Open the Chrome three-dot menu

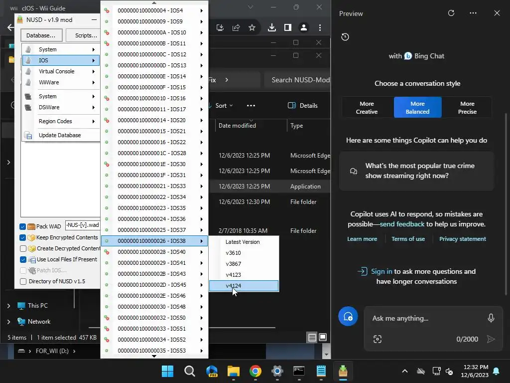click(320, 28)
